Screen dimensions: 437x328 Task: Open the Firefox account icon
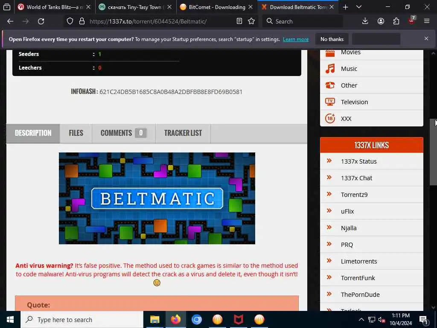(x=381, y=21)
